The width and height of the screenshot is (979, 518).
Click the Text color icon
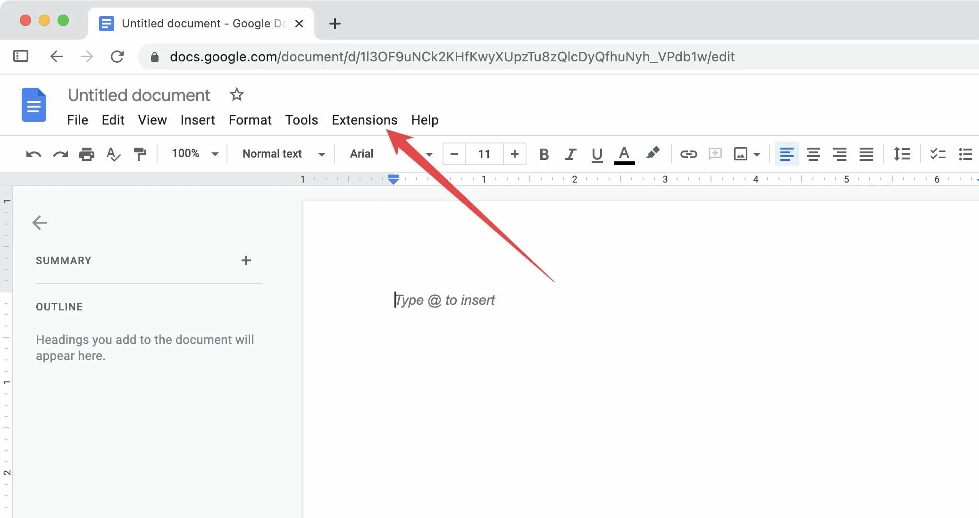point(623,154)
